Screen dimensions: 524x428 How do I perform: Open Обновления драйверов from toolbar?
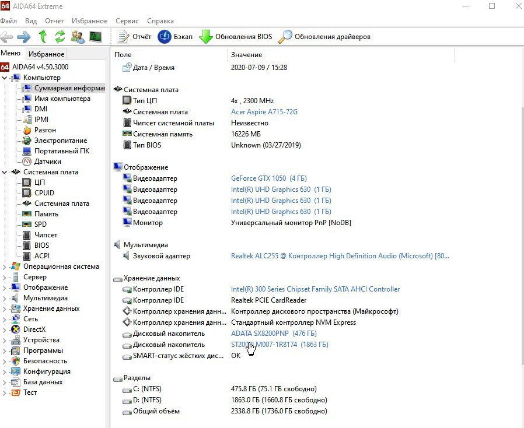coord(324,37)
